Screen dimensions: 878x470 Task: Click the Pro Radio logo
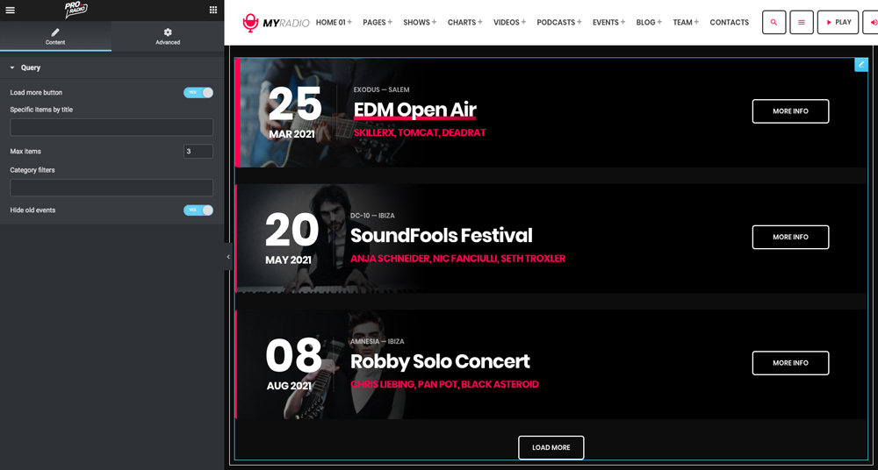pos(76,10)
